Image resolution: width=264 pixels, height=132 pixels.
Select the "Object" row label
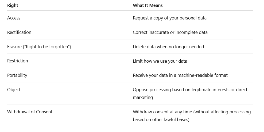click(14, 90)
